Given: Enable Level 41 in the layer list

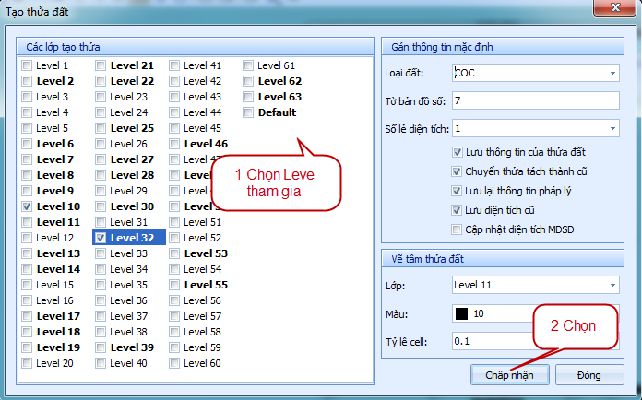Looking at the screenshot, I should [174, 65].
